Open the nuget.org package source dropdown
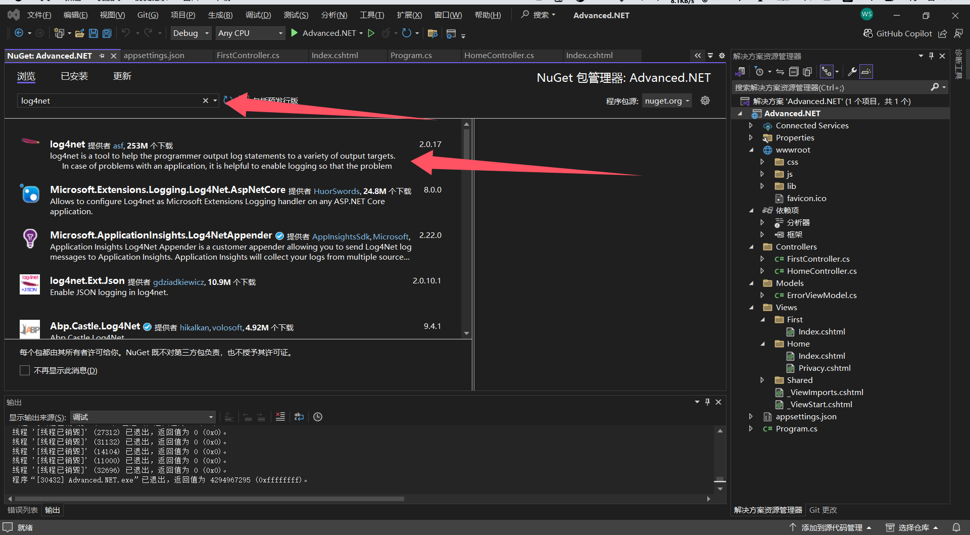Viewport: 970px width, 535px height. pos(667,101)
